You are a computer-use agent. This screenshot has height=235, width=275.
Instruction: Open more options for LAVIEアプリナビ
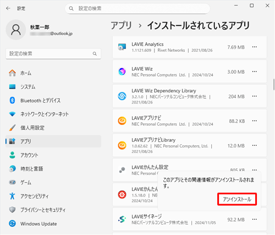254,121
